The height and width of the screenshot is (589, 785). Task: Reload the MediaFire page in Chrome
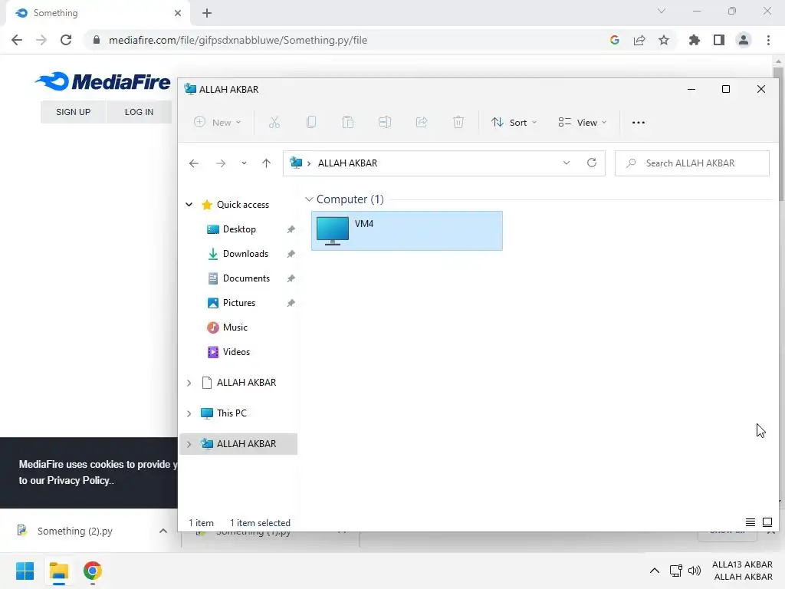tap(66, 40)
